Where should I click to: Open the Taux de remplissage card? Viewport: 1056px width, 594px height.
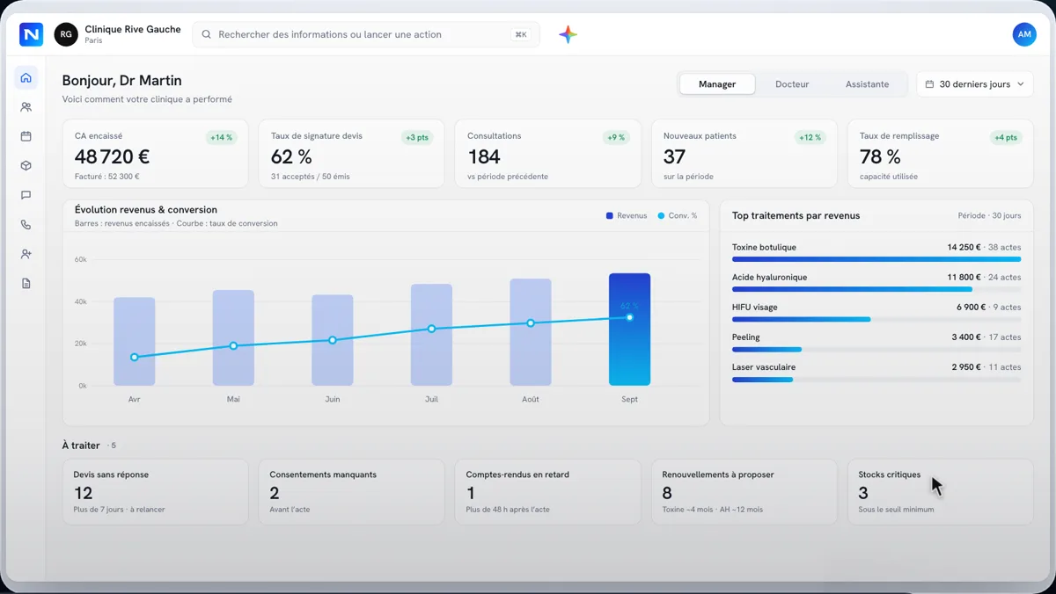[941, 154]
